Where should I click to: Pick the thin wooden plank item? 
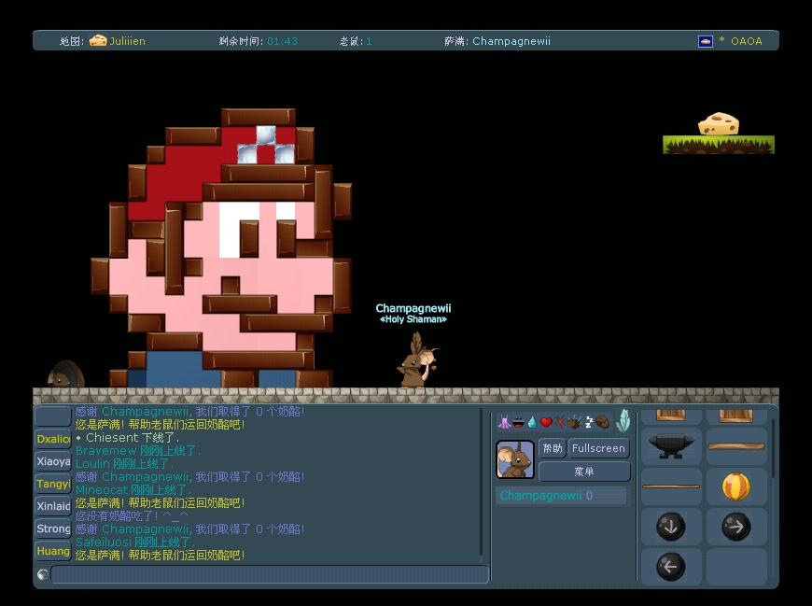point(671,486)
